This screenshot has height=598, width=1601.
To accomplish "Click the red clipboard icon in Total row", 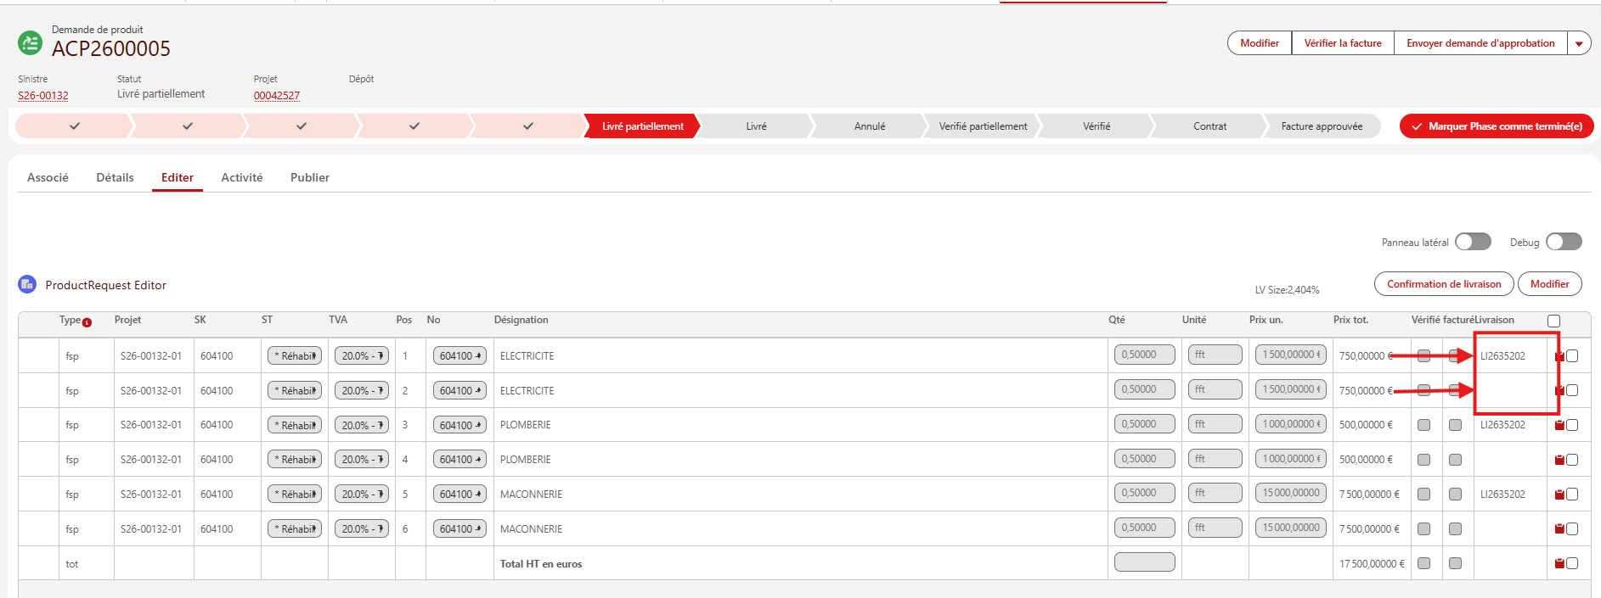I will click(1559, 563).
